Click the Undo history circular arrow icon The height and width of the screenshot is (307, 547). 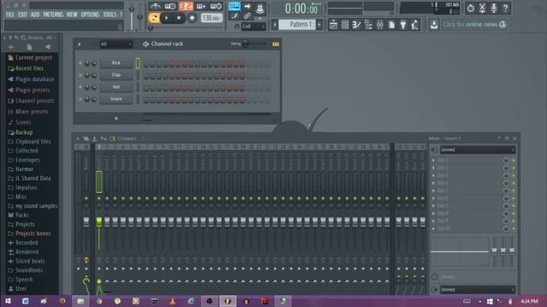pyautogui.click(x=470, y=8)
